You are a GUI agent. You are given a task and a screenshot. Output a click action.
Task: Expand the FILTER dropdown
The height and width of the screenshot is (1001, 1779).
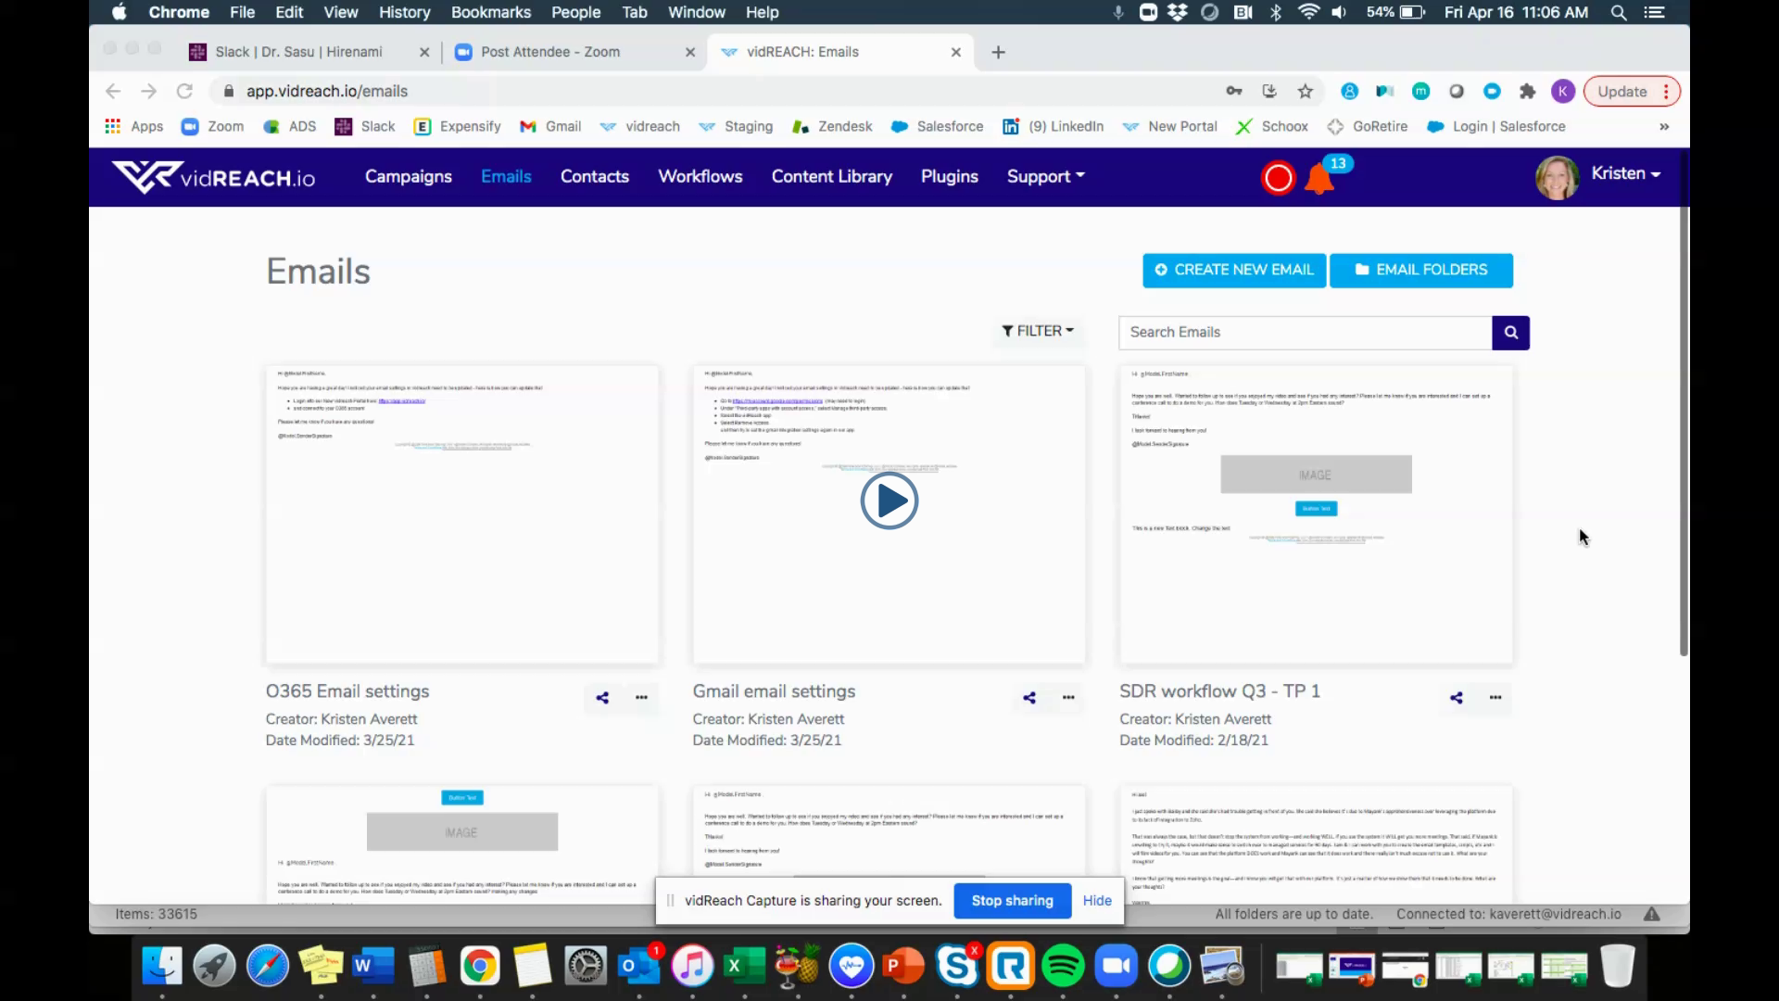pos(1038,331)
